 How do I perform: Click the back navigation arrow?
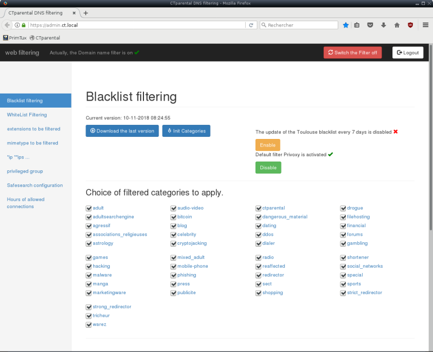click(7, 25)
